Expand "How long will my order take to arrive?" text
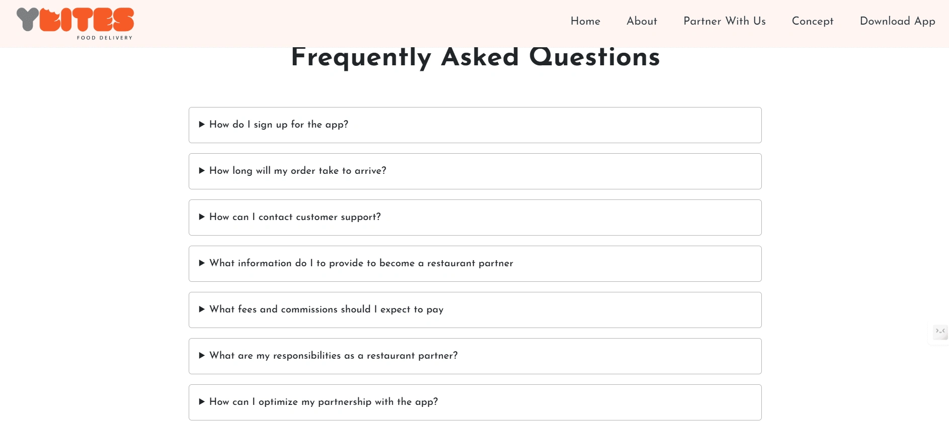Image resolution: width=949 pixels, height=427 pixels. coord(298,171)
